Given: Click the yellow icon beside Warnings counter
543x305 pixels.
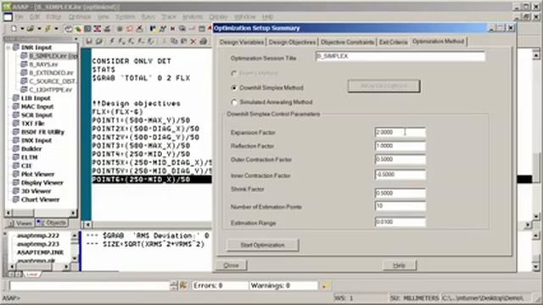Looking at the screenshot, I should (325, 286).
